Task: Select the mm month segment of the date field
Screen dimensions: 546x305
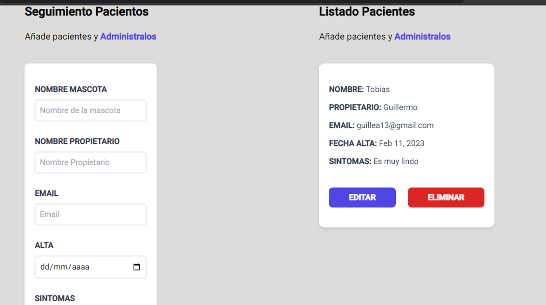Action: point(61,266)
